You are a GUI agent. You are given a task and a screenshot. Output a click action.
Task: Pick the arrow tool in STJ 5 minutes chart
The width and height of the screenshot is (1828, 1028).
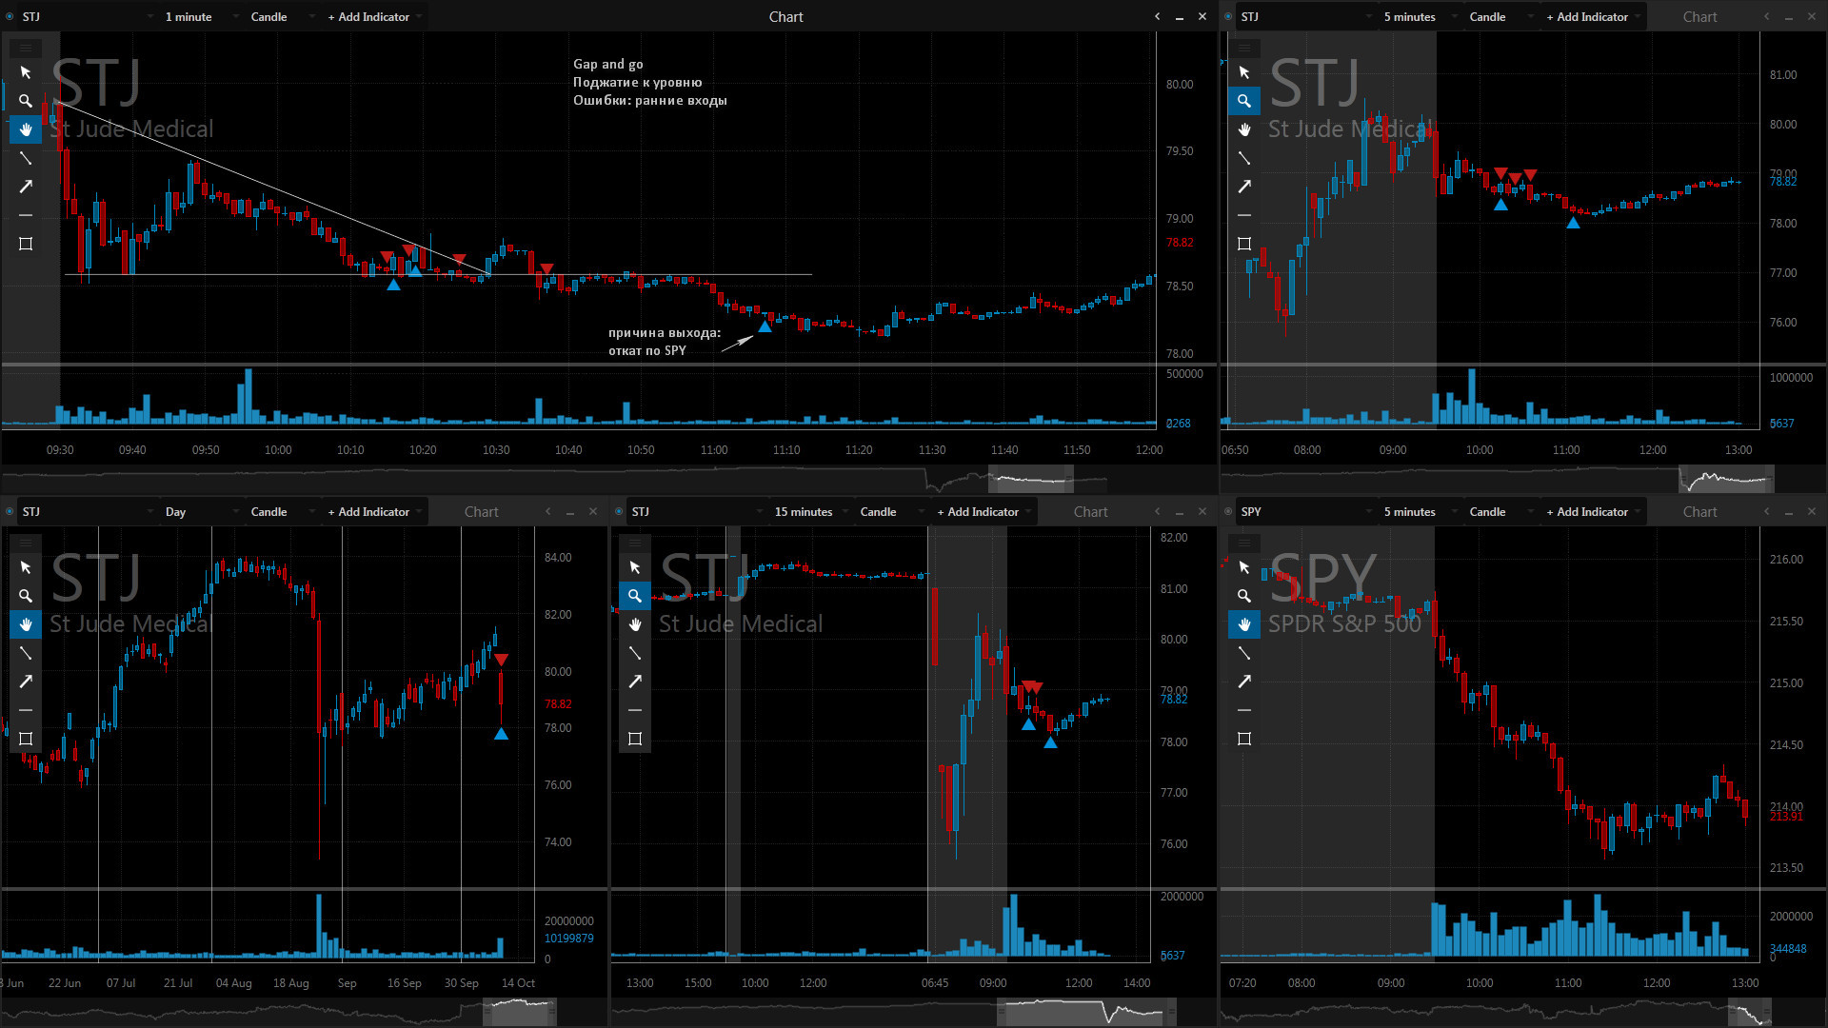click(x=1244, y=187)
